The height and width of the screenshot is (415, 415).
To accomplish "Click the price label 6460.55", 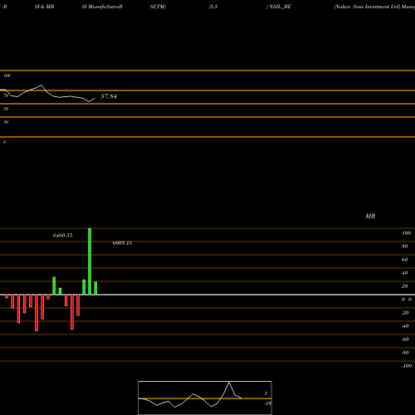I will 63,235.
